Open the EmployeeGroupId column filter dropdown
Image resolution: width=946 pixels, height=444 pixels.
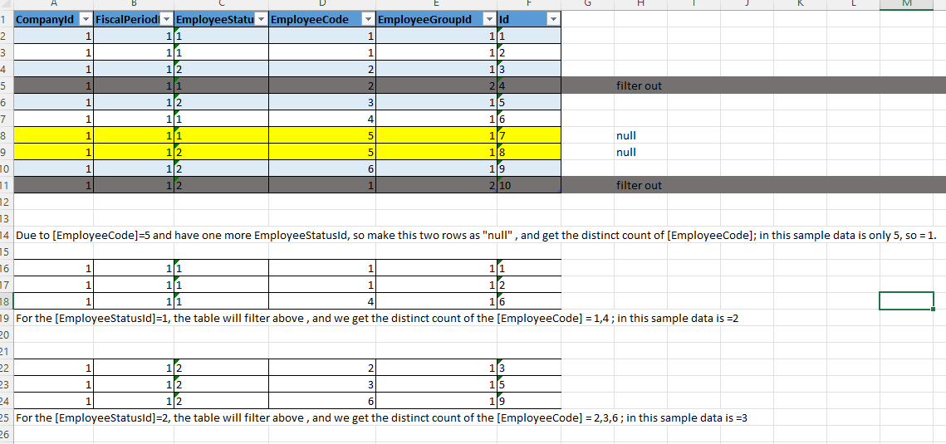click(489, 19)
